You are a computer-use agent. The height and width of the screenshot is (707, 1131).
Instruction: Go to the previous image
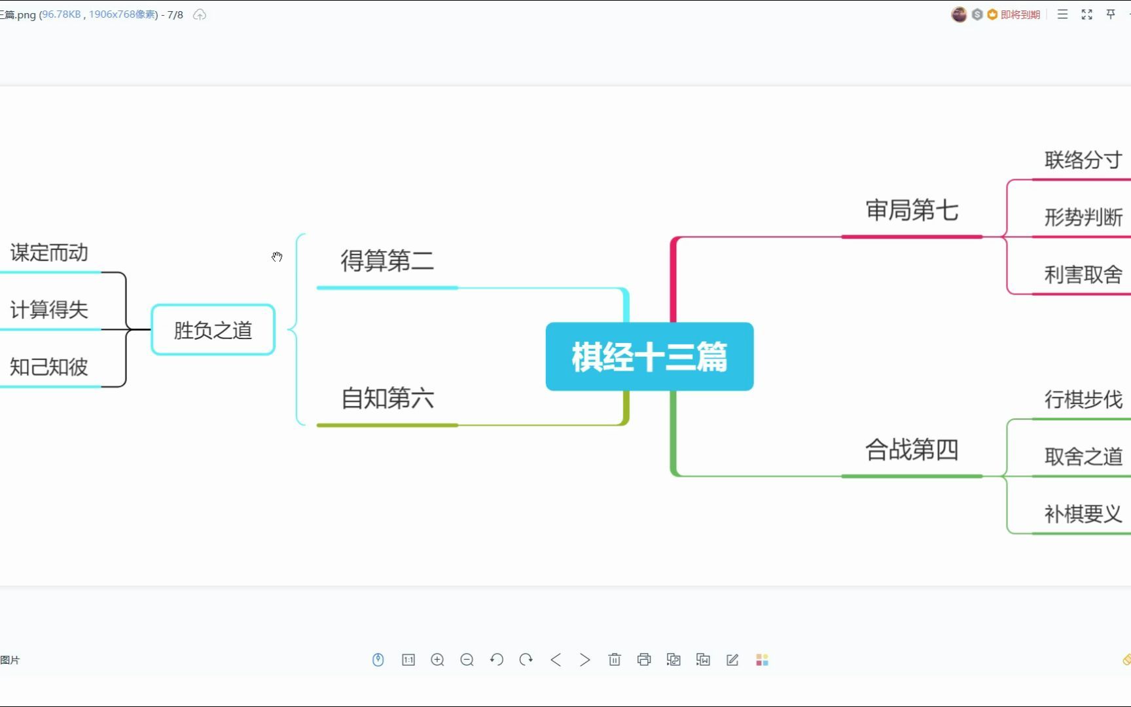click(556, 660)
